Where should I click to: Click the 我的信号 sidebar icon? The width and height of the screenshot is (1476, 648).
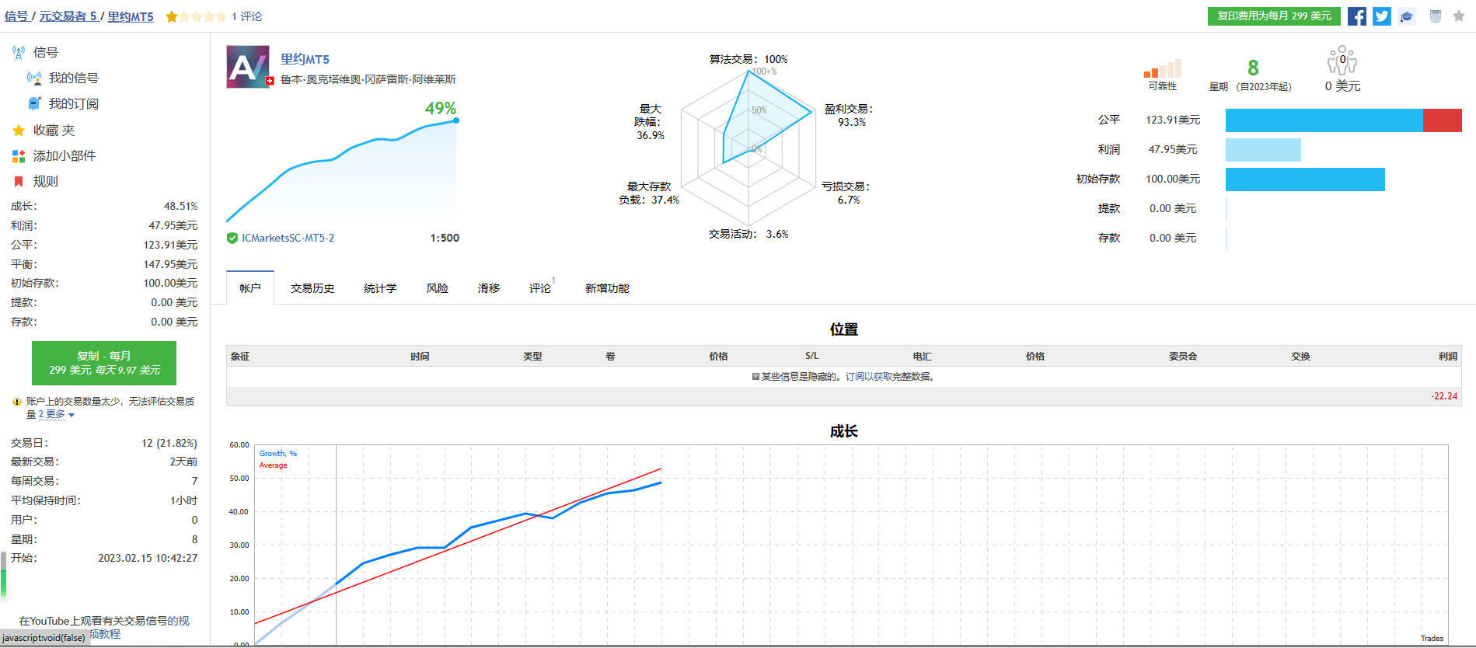[34, 78]
